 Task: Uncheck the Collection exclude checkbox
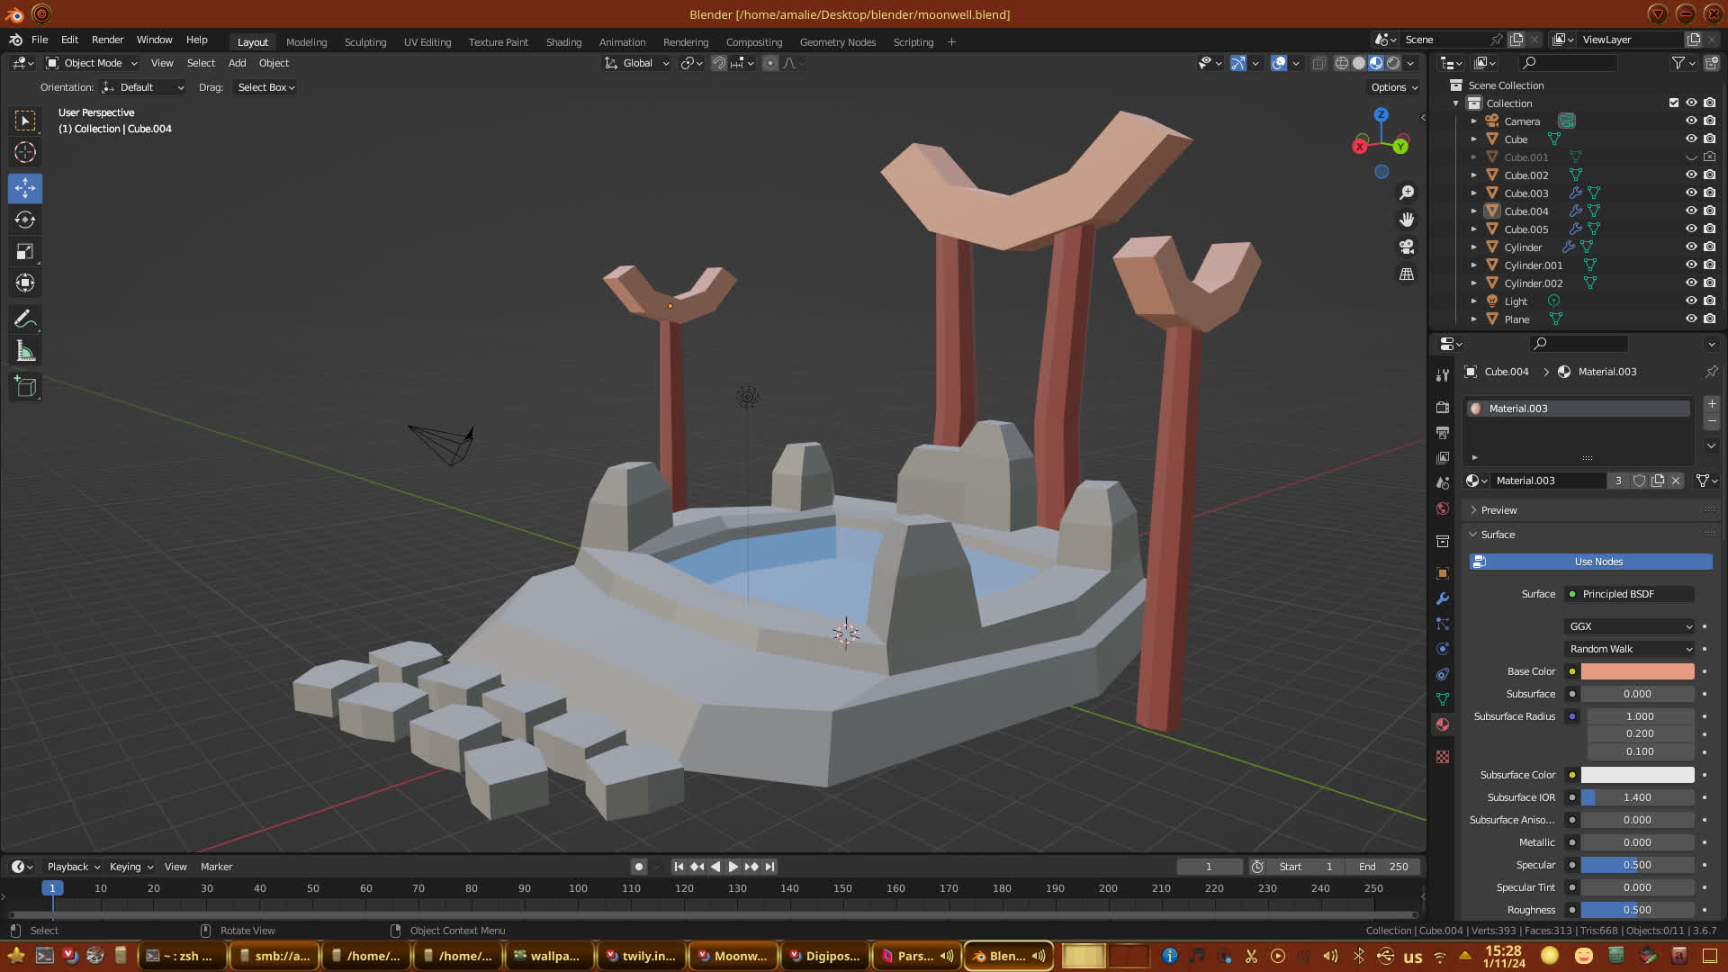point(1674,103)
